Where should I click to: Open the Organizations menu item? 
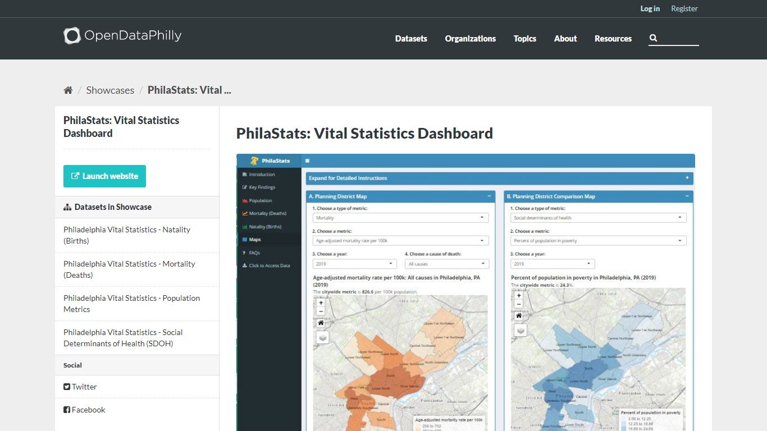point(471,39)
